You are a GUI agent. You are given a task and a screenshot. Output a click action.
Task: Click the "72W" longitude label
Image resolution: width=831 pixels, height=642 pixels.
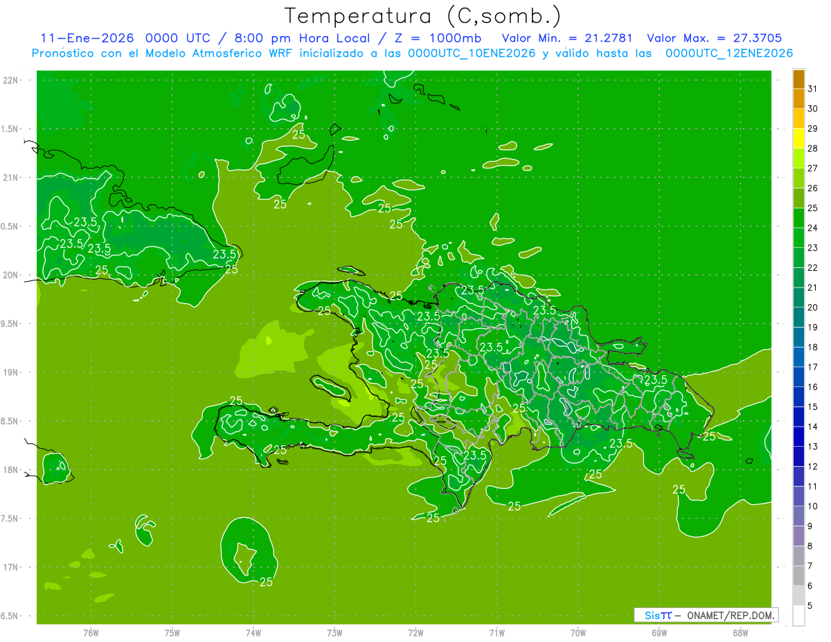(x=415, y=632)
